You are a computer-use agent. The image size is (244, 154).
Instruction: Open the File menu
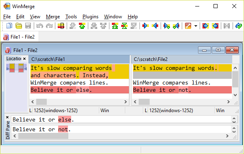pos(7,17)
